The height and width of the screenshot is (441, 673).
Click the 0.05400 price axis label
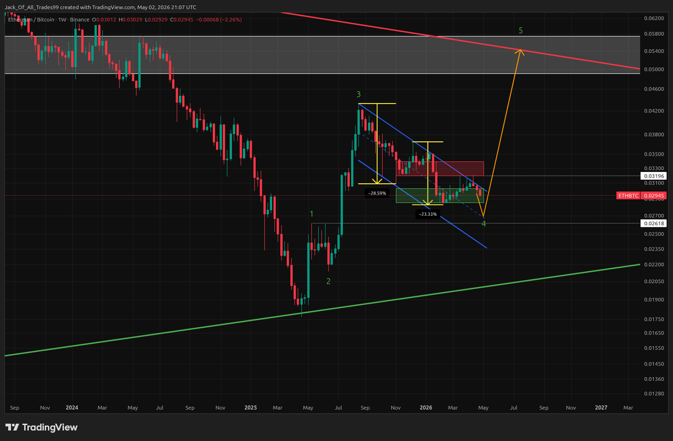(653, 51)
